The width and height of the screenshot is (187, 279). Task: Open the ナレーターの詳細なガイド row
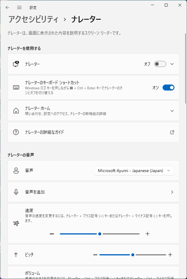tap(93, 132)
